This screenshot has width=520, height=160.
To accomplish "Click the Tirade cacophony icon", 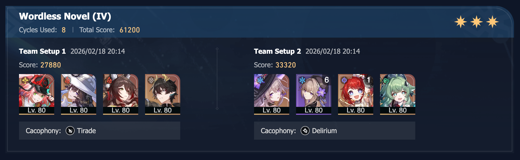I will click(x=70, y=131).
